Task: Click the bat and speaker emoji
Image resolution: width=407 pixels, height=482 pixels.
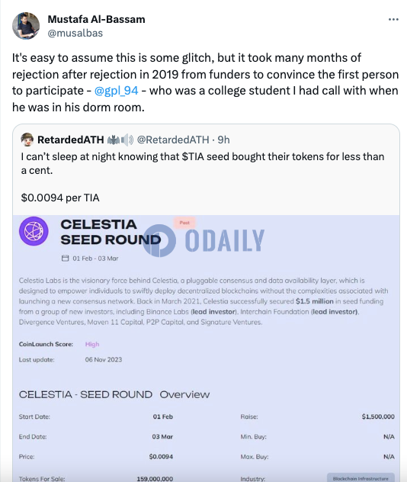Action: [x=120, y=140]
